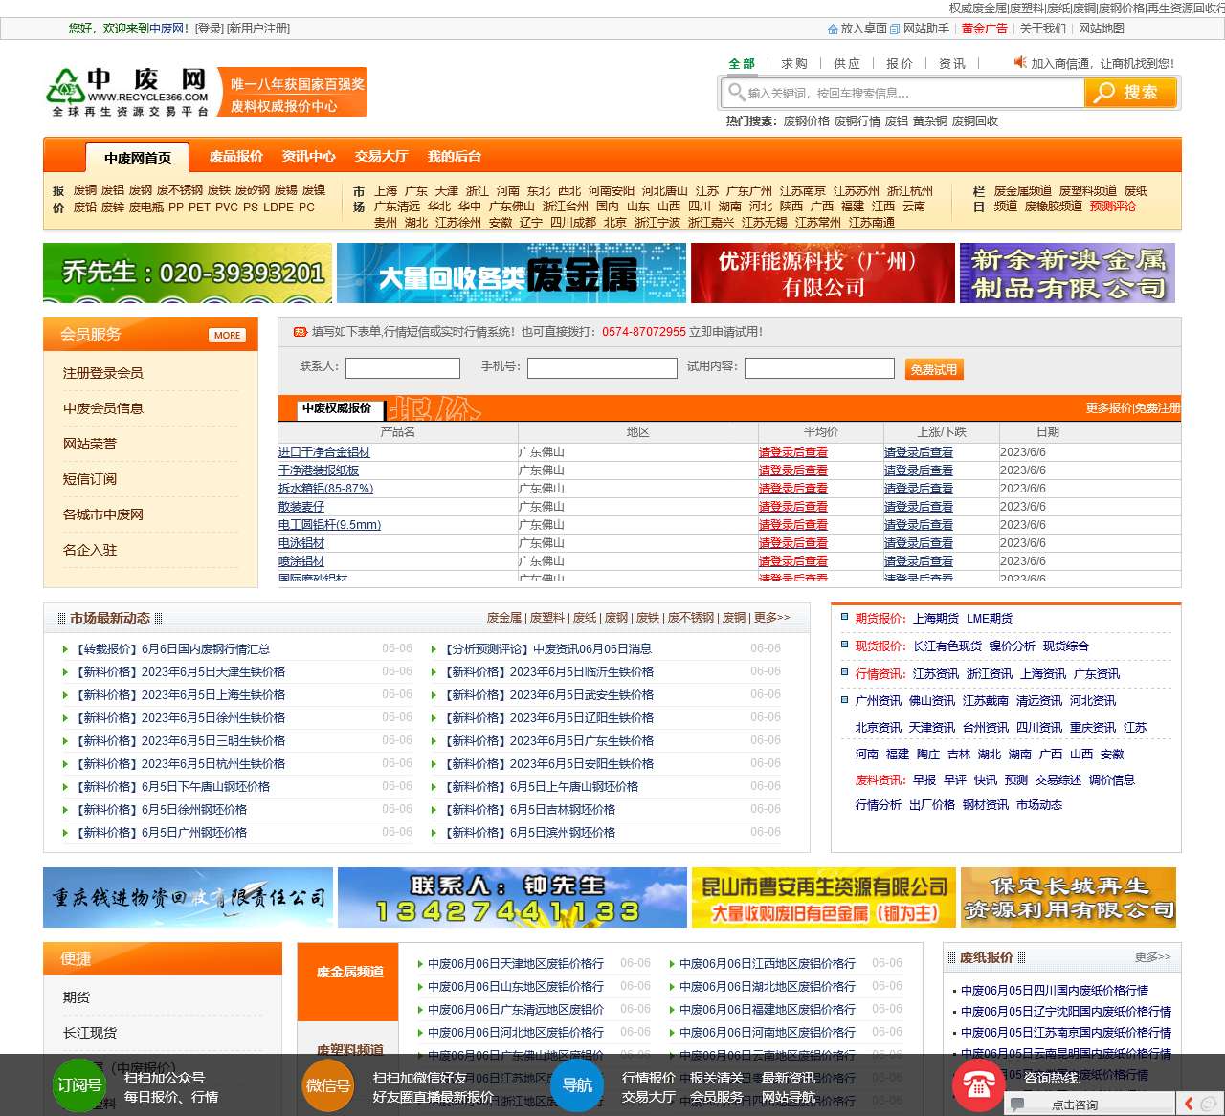1225x1116 pixels.
Task: Open 各城市中废网 sidebar link
Action: point(103,514)
